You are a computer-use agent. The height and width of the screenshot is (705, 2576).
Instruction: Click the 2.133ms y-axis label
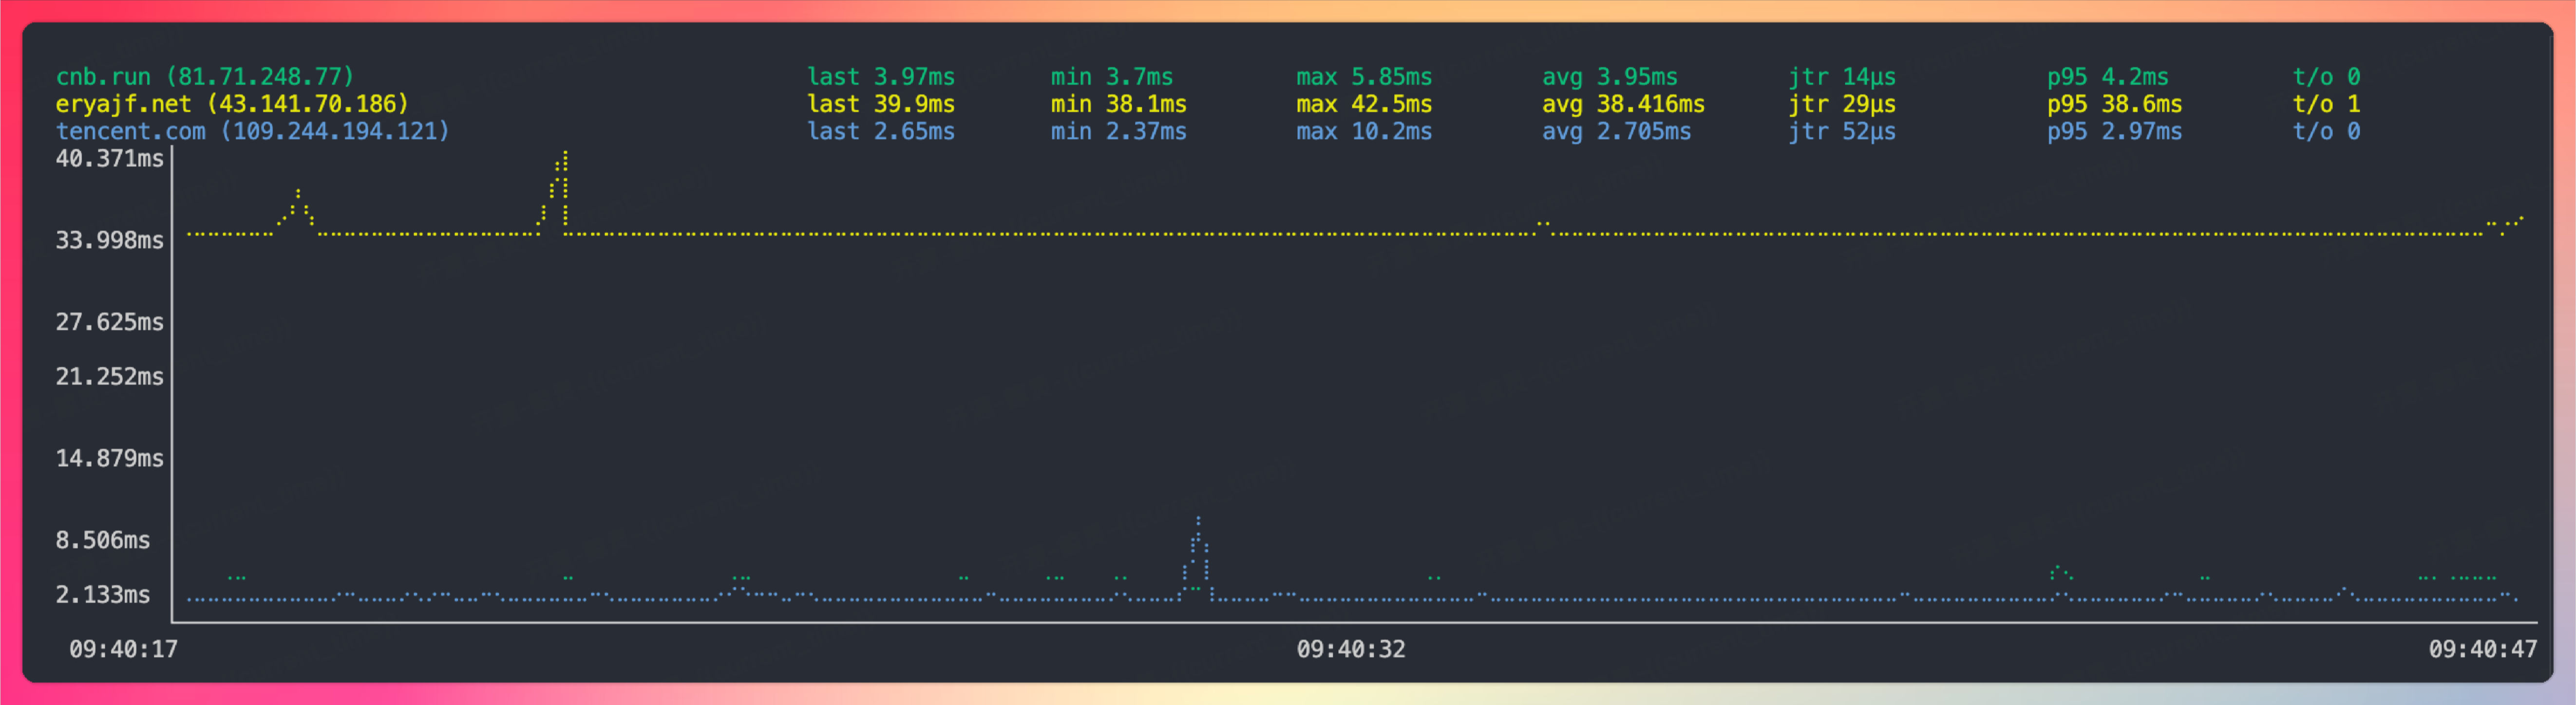pyautogui.click(x=102, y=595)
